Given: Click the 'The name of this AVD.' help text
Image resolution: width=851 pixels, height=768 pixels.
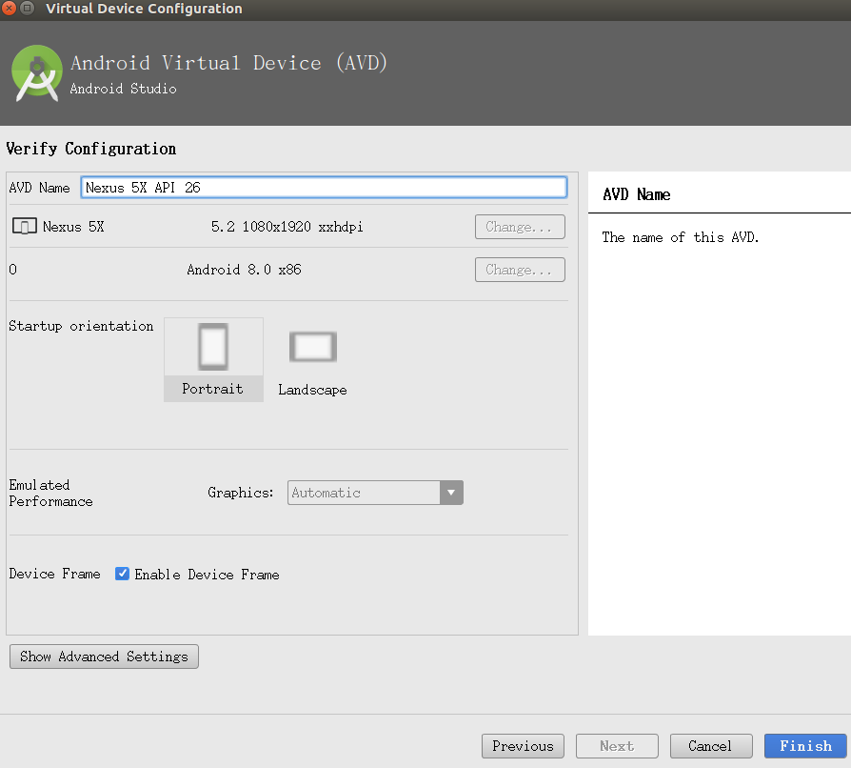Looking at the screenshot, I should pos(680,237).
